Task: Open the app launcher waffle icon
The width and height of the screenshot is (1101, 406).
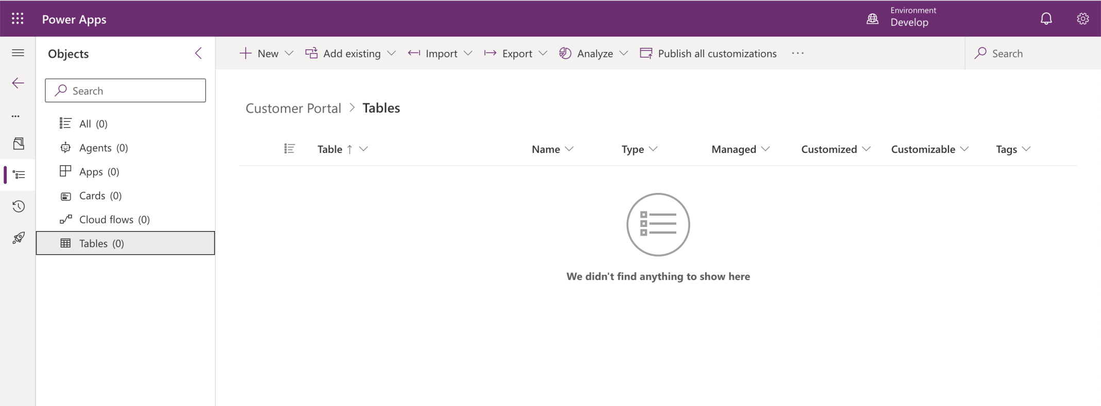Action: coord(18,19)
